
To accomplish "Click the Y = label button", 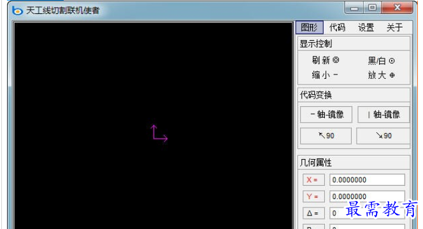I will pos(313,197).
